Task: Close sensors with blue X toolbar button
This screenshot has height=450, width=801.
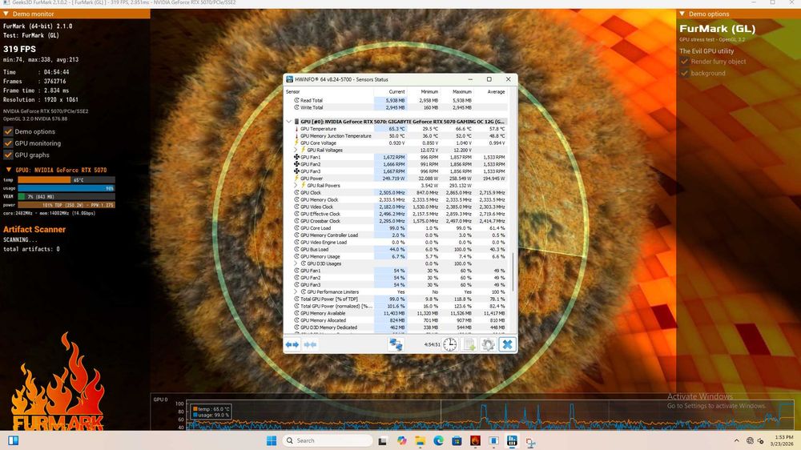Action: point(507,345)
